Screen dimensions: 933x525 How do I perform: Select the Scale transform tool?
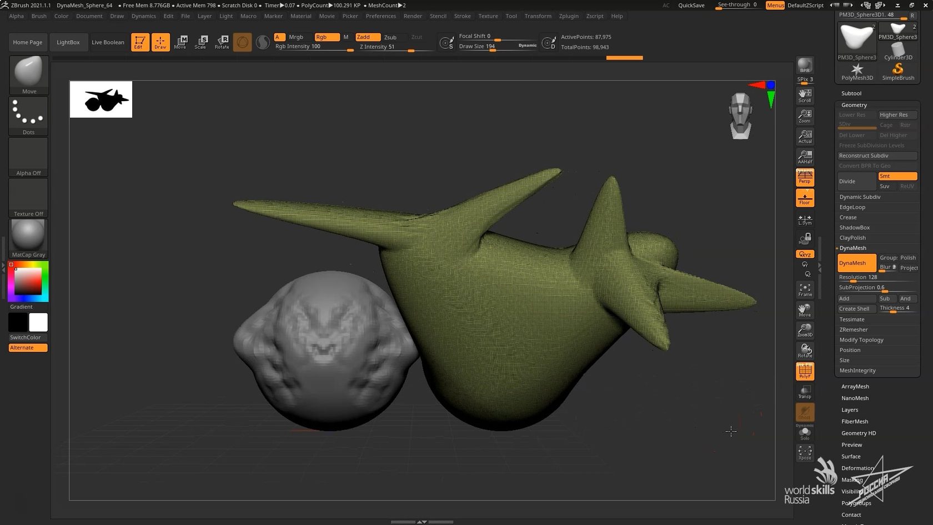[201, 42]
